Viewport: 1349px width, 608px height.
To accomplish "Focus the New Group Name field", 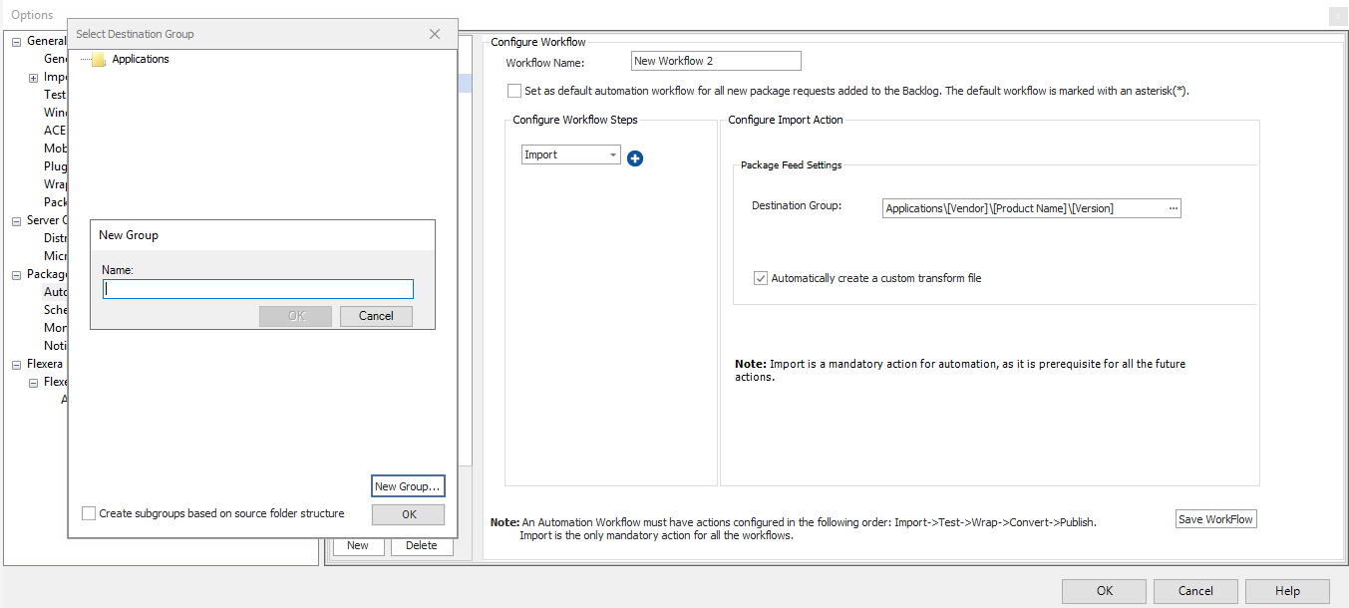I will pyautogui.click(x=258, y=289).
